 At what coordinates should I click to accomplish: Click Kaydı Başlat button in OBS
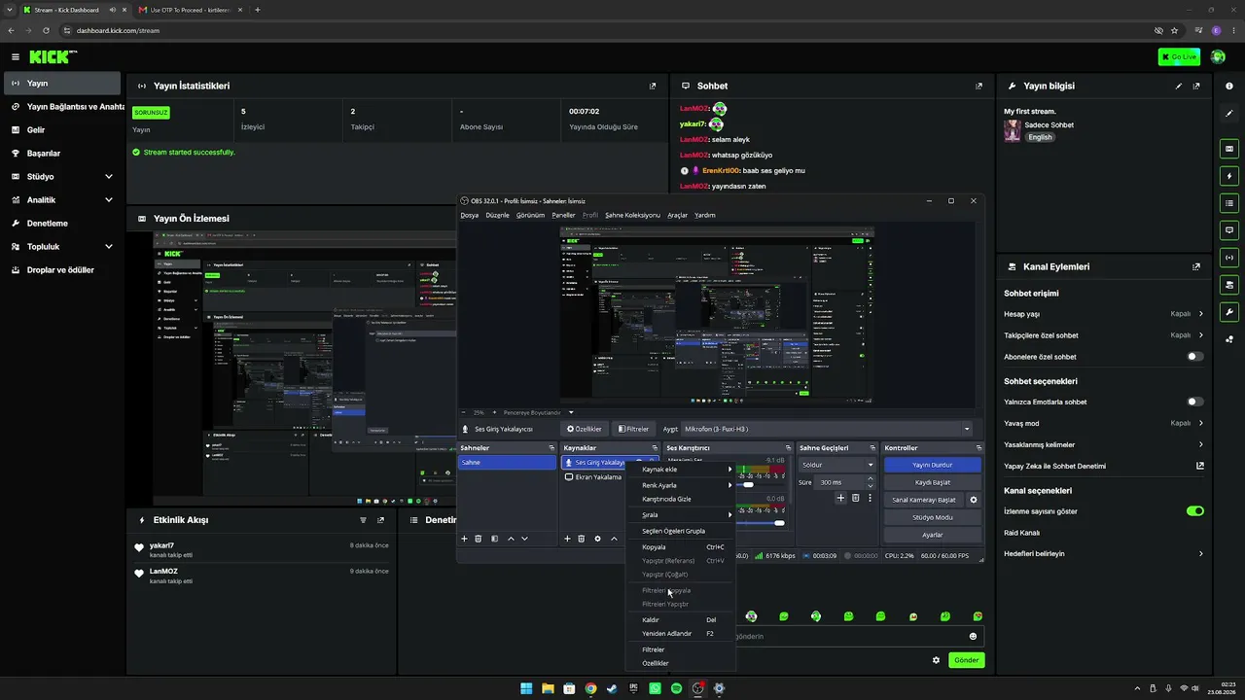[x=933, y=482]
